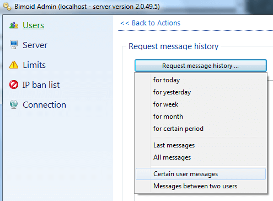This screenshot has width=273, height=201.
Task: Click the Bimoid Admin gear icon in title bar
Action: click(7, 7)
